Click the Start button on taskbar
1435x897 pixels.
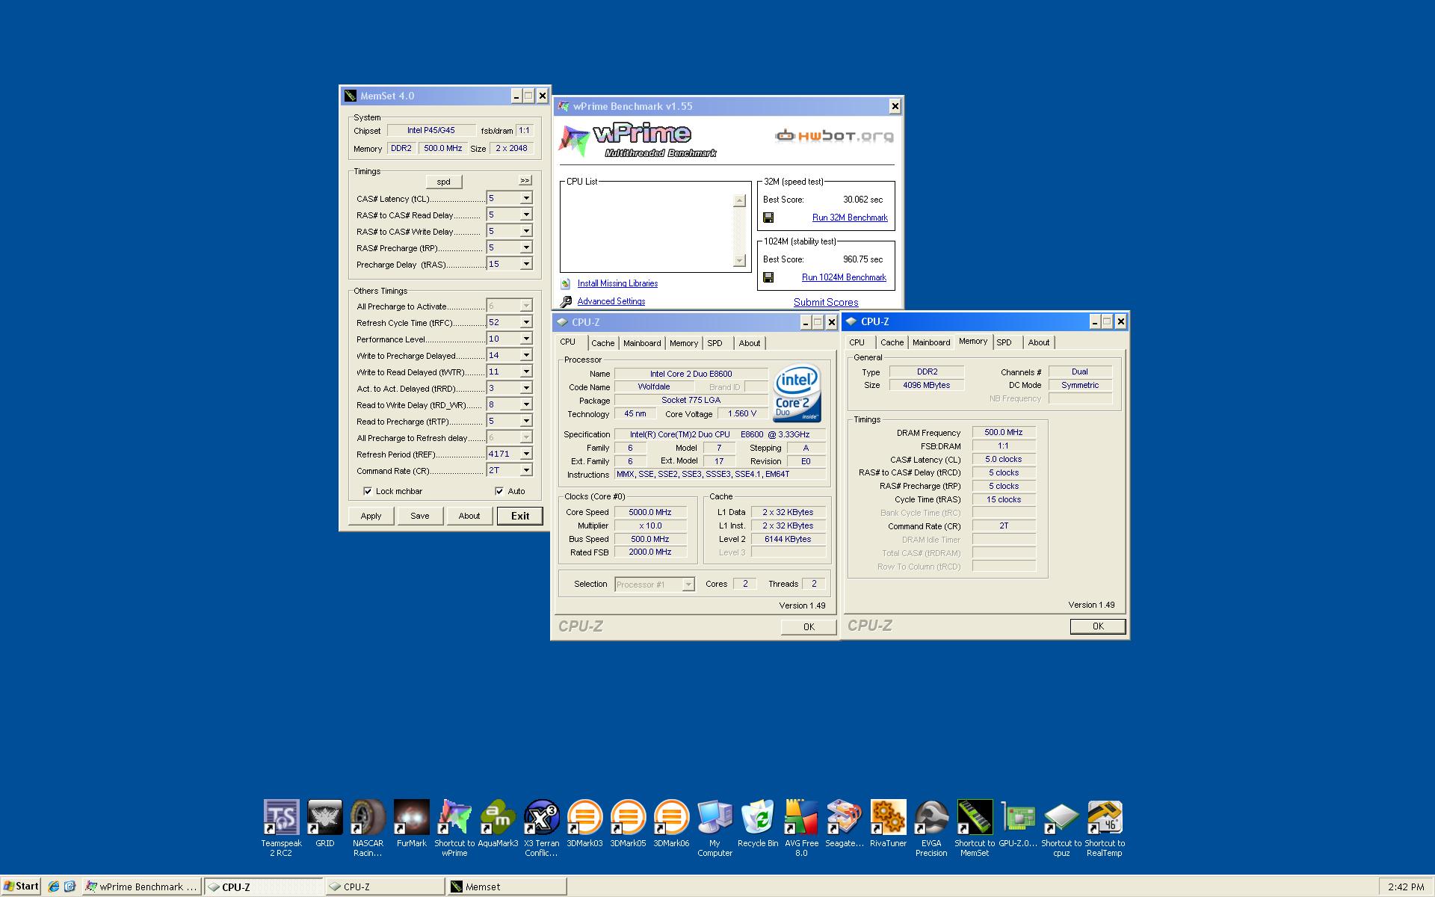point(21,887)
